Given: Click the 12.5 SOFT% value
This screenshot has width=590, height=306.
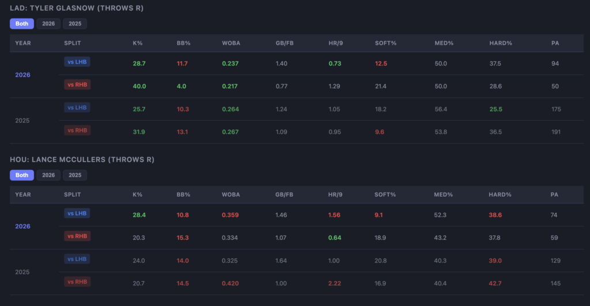Looking at the screenshot, I should coord(381,63).
